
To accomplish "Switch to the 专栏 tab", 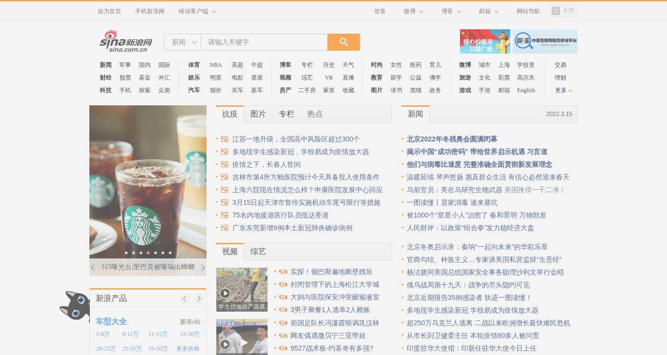I will tap(286, 114).
